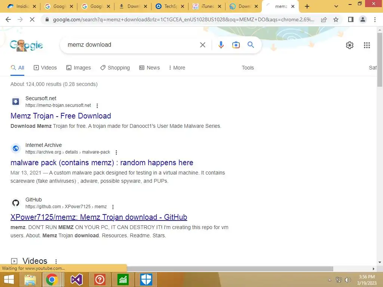Switch to the Videos search tab
This screenshot has height=287, width=383.
pyautogui.click(x=45, y=68)
